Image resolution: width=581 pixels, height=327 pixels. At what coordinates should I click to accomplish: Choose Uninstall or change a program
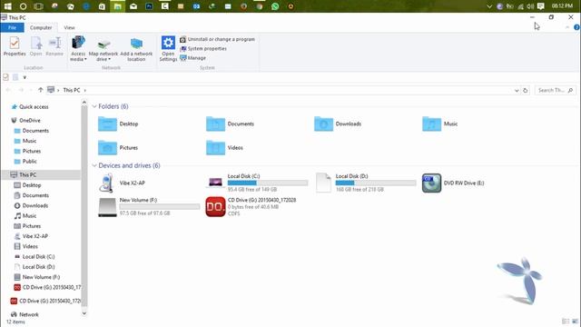tap(218, 39)
